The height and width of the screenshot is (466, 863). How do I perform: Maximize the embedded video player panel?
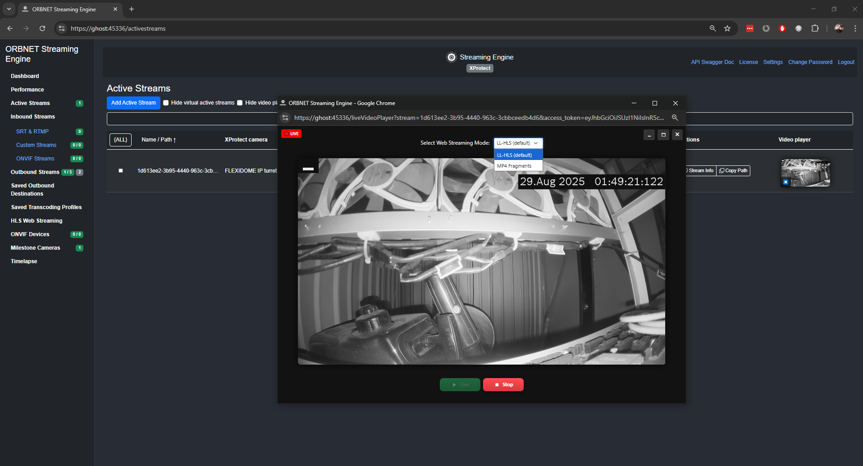[x=663, y=135]
